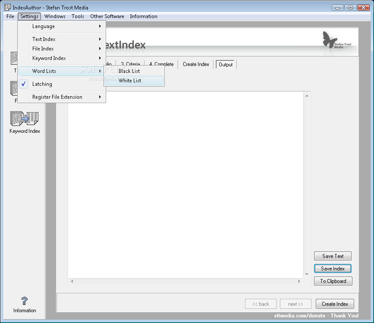The width and height of the screenshot is (374, 323).
Task: Choose the Word Lists menu entry
Action: [62, 71]
